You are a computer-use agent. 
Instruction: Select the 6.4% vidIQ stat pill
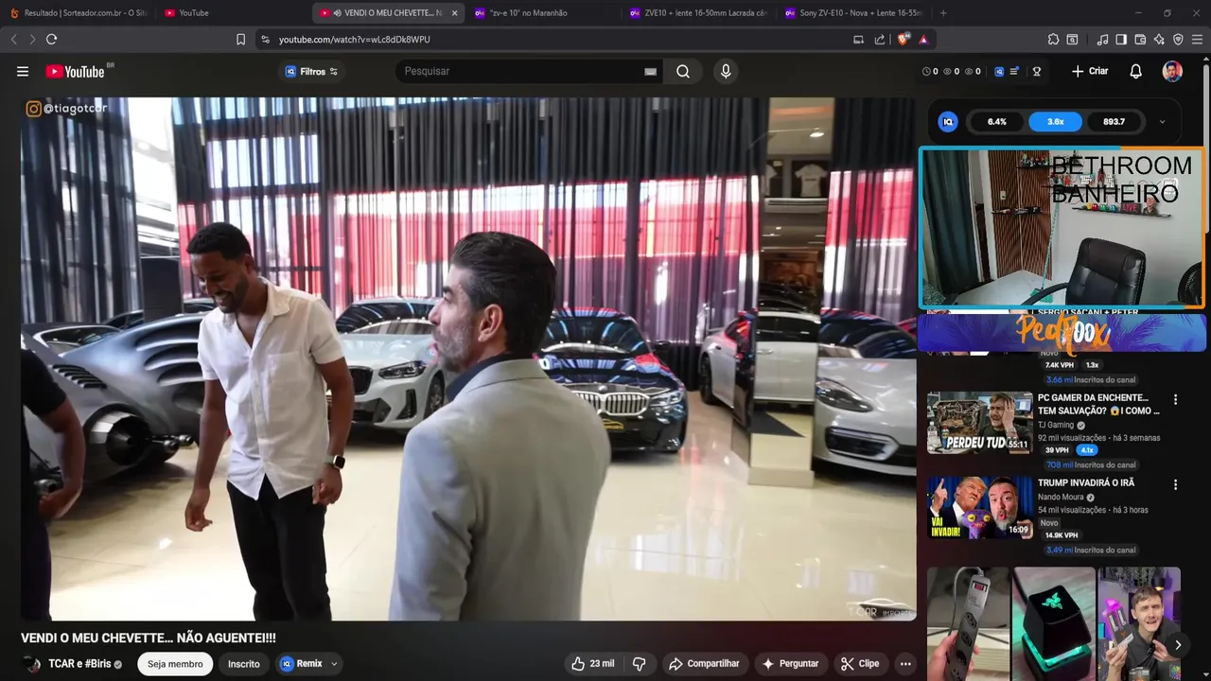tap(997, 121)
